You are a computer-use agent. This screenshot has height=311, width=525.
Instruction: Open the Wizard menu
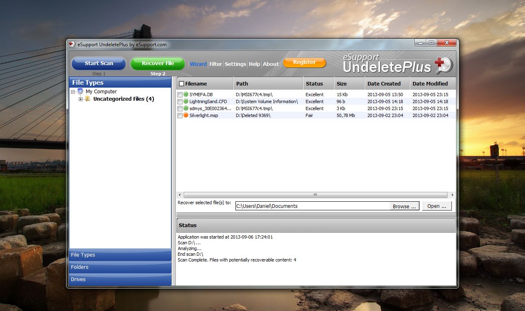[198, 64]
